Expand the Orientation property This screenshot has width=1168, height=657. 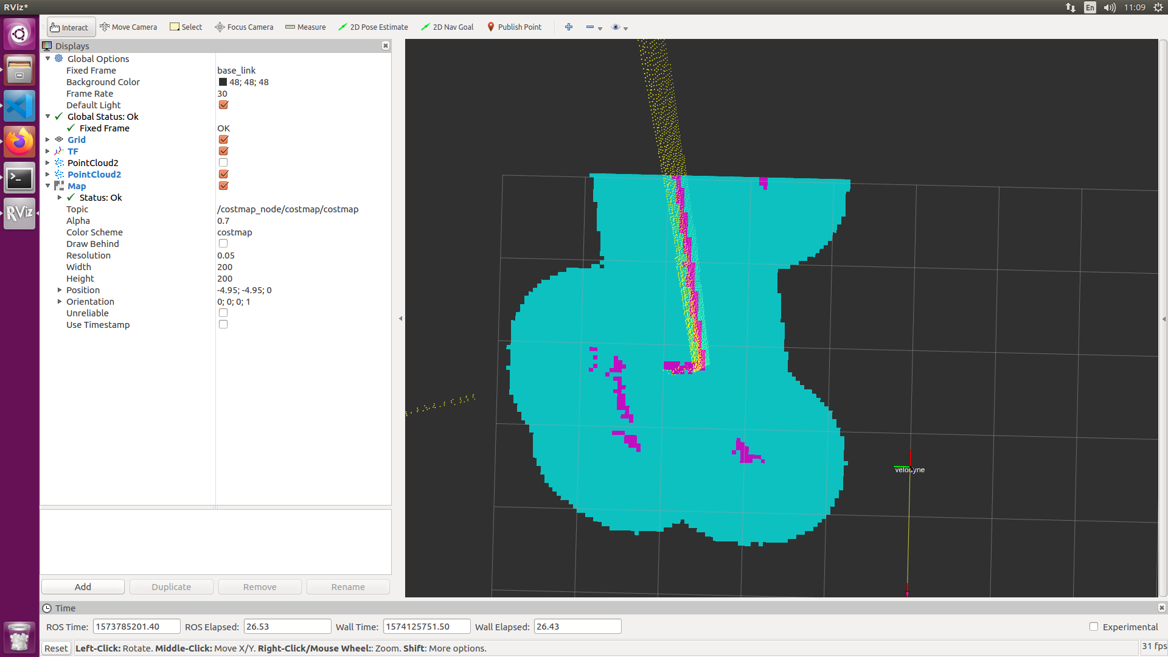(x=60, y=301)
